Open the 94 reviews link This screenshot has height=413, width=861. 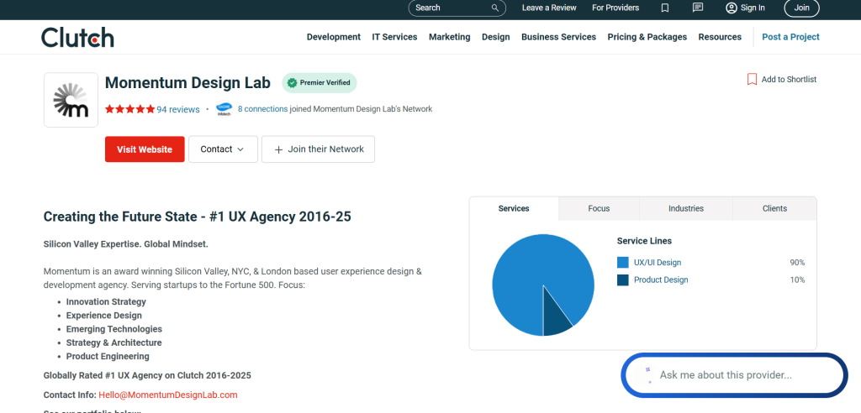tap(178, 109)
